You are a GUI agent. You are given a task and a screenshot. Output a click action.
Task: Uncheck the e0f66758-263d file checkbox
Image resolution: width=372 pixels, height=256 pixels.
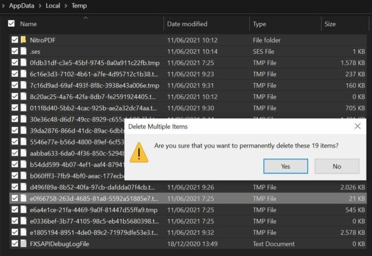point(14,198)
